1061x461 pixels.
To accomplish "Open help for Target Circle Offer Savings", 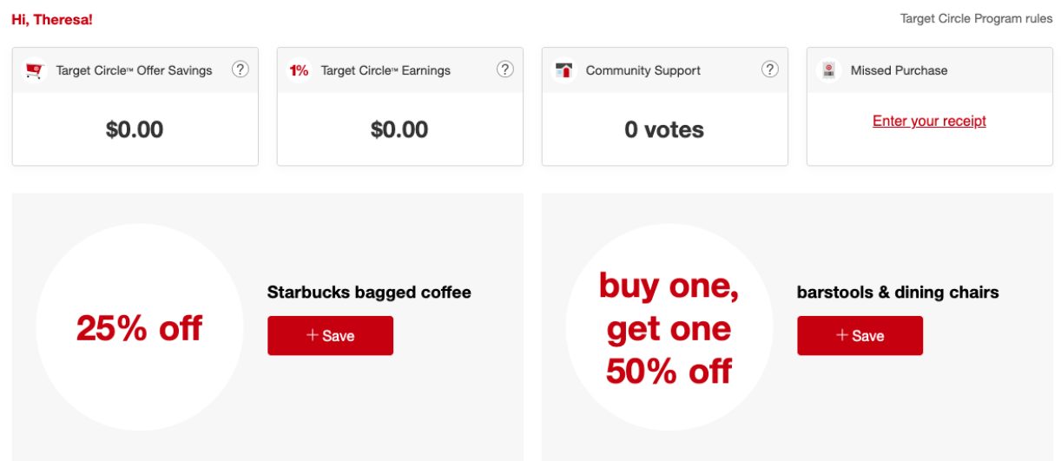I will click(x=241, y=69).
